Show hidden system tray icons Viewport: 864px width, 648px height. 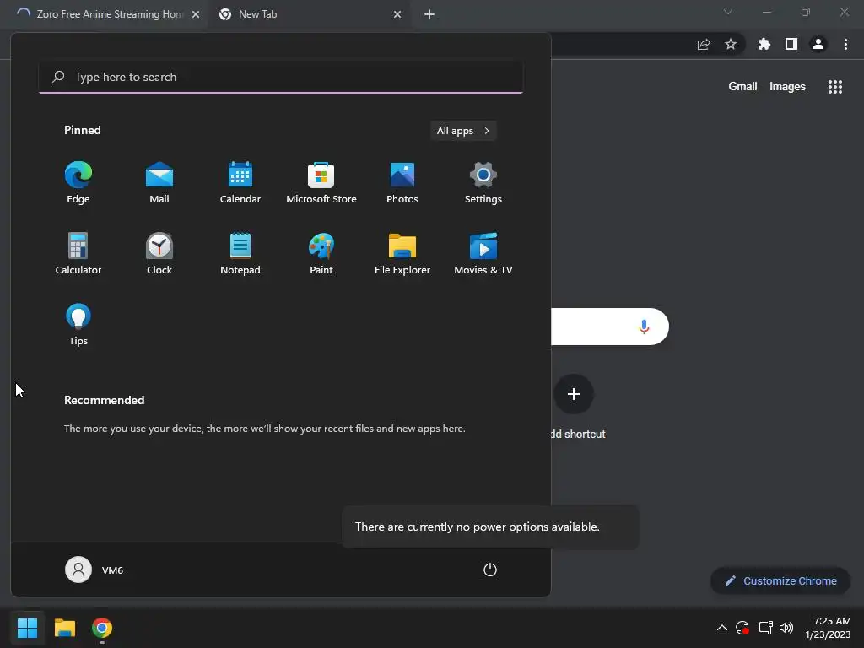[x=722, y=628]
